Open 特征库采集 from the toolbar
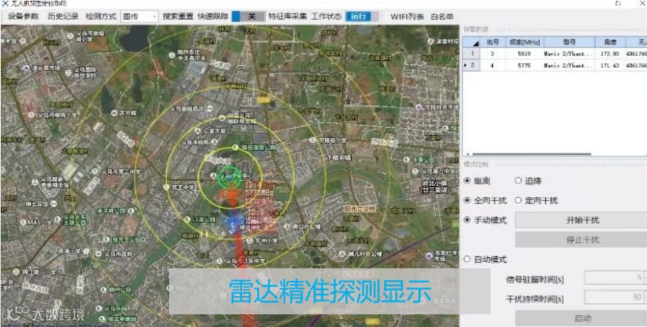 point(287,17)
